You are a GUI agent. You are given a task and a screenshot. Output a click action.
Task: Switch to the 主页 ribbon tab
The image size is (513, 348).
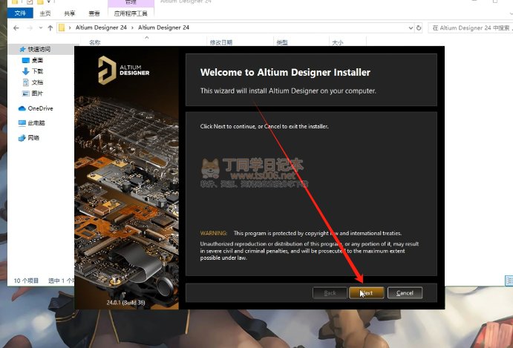[45, 13]
